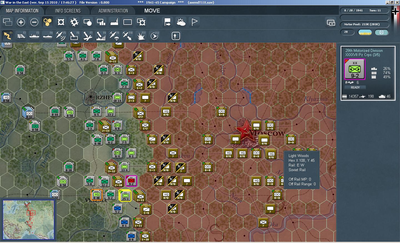Show the weather overlay
Image resolution: width=400 pixels, height=243 pixels.
click(181, 22)
